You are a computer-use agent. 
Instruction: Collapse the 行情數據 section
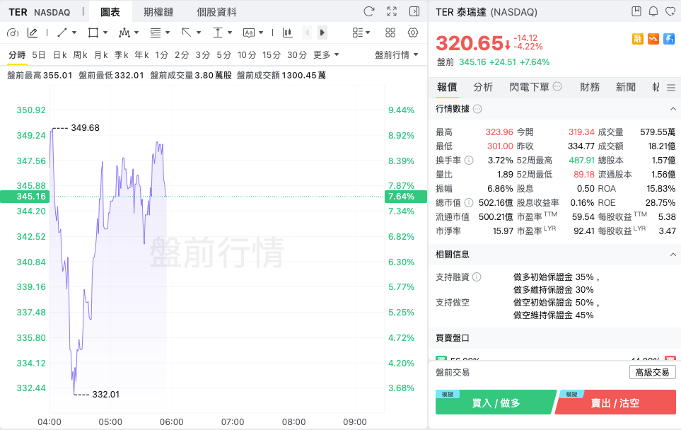[673, 109]
